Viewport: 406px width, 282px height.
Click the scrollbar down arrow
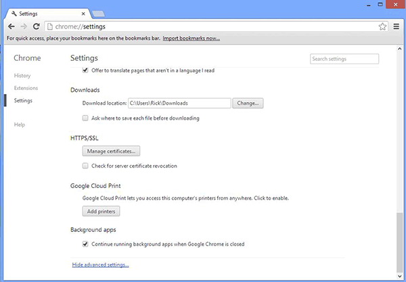400,276
